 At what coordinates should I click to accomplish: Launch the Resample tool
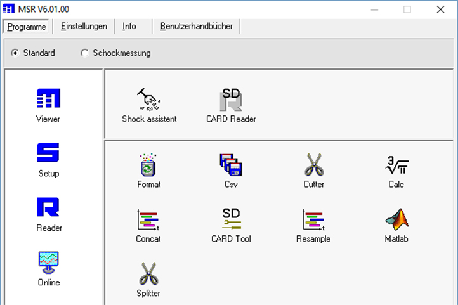coord(313,220)
